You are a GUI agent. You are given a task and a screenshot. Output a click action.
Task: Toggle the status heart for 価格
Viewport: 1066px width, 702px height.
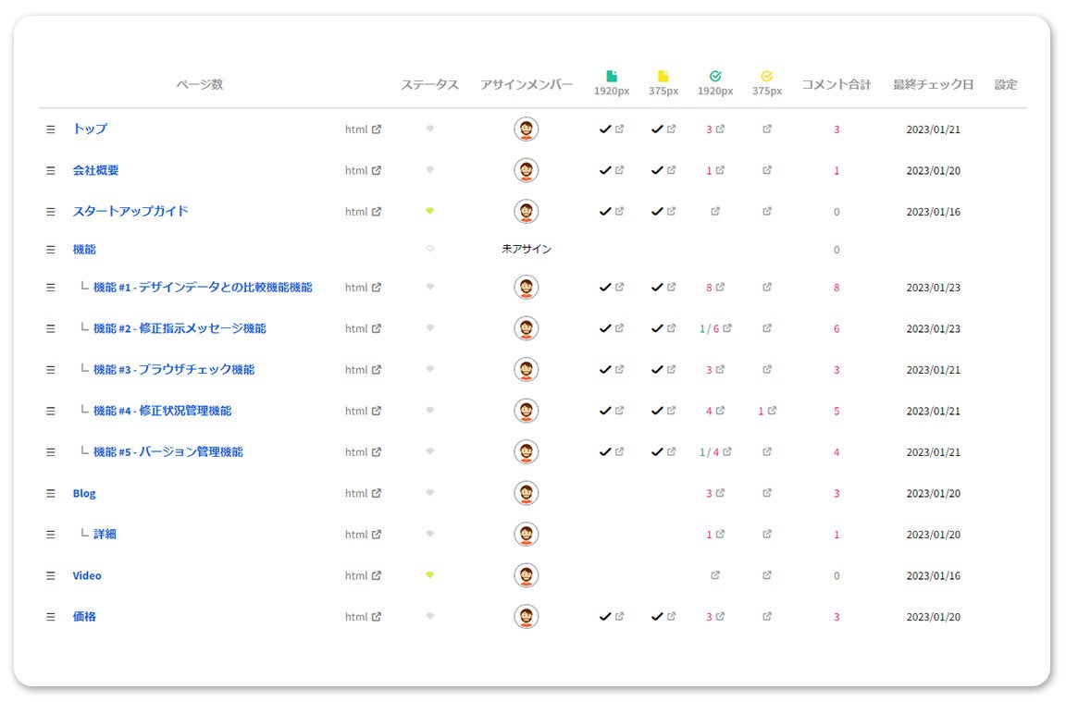click(429, 616)
